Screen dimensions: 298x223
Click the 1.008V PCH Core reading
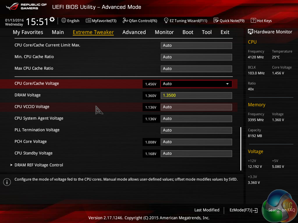pos(151,142)
